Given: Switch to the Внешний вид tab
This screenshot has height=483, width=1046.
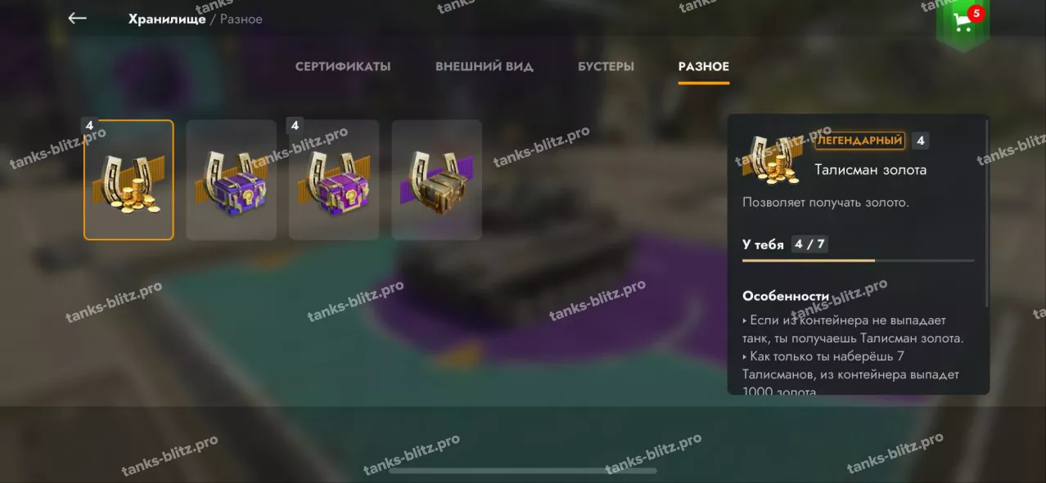Looking at the screenshot, I should point(485,67).
